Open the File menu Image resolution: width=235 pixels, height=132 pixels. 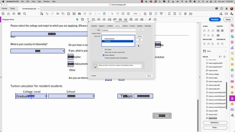[x=22, y=1]
